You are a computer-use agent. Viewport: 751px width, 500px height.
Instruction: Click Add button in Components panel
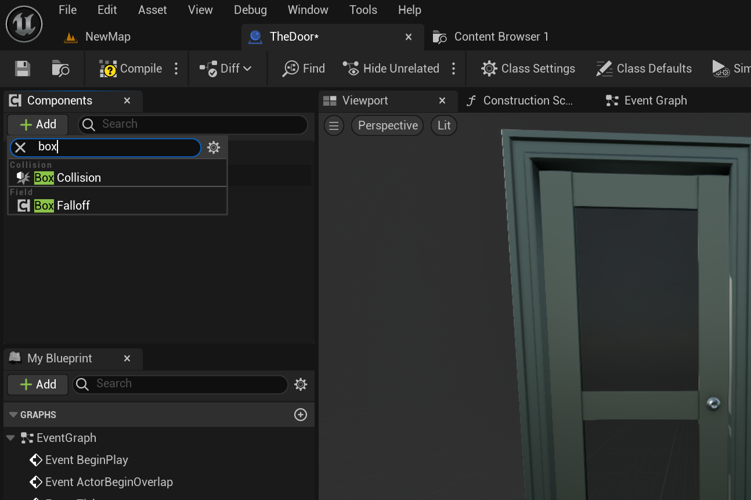coord(38,124)
